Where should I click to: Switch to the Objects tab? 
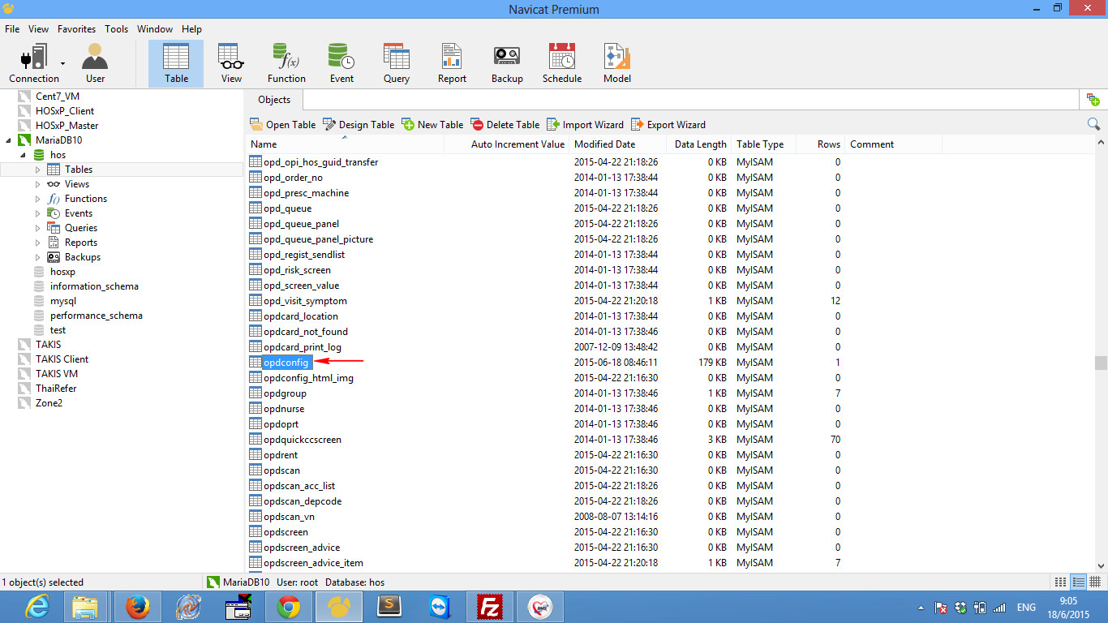(x=273, y=100)
